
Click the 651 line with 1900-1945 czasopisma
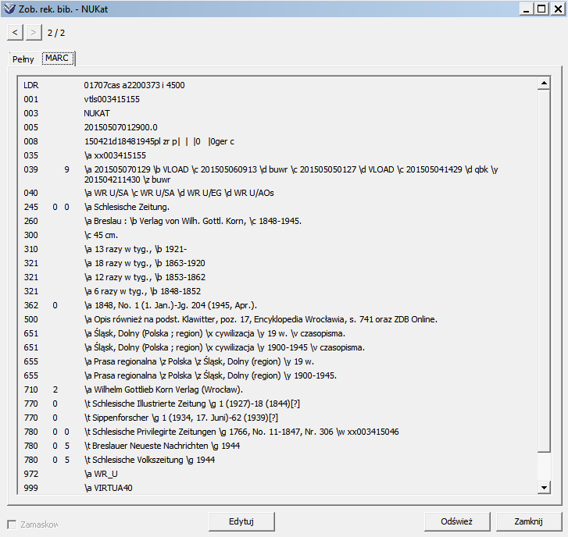(224, 348)
